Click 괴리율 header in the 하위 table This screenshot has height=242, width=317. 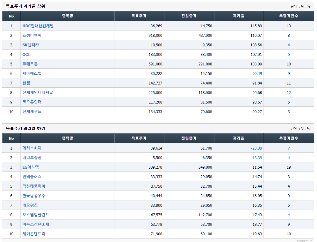coord(239,138)
